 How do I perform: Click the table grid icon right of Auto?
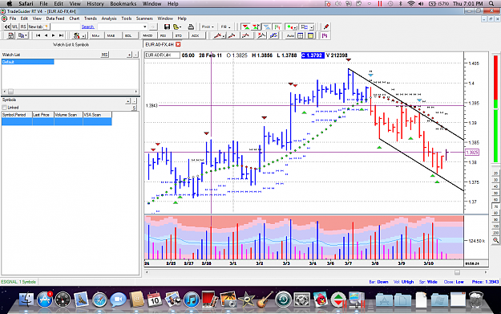(x=301, y=35)
